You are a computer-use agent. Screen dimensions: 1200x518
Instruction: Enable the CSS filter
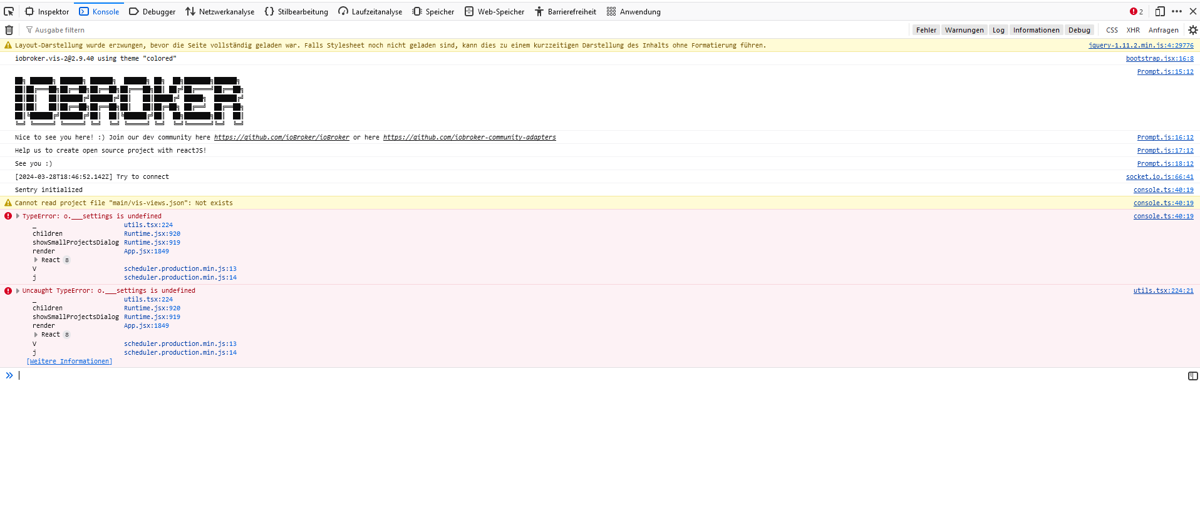(1112, 30)
